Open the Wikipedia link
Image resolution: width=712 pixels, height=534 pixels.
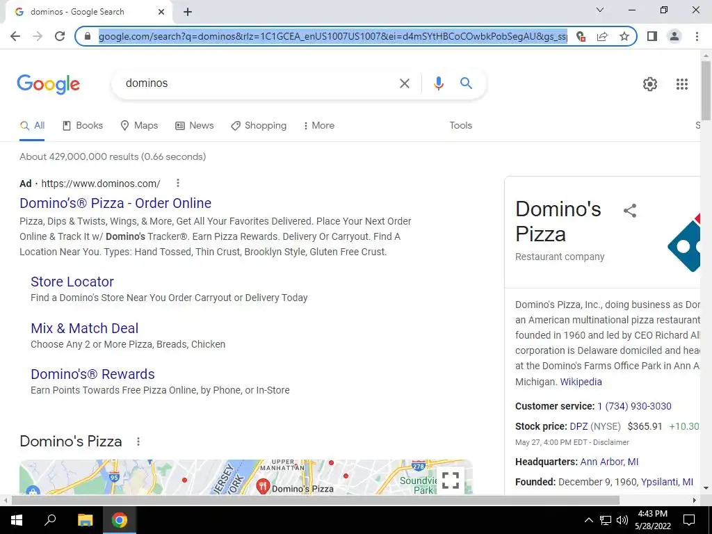(x=581, y=382)
